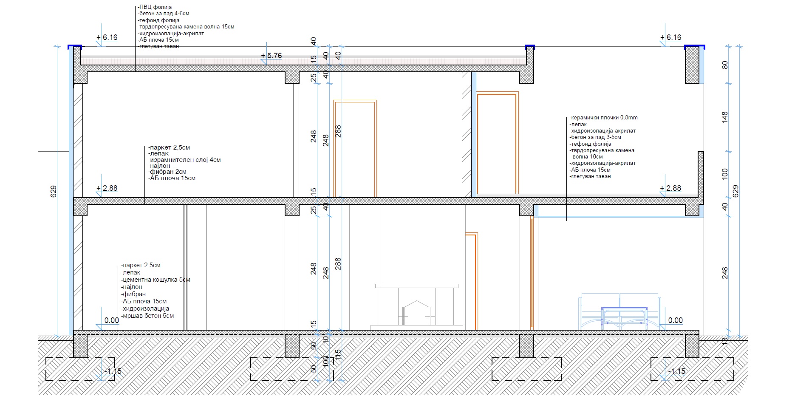The width and height of the screenshot is (792, 396).
Task: Click the ПВЦ фолија roof layer note
Action: pyautogui.click(x=155, y=7)
